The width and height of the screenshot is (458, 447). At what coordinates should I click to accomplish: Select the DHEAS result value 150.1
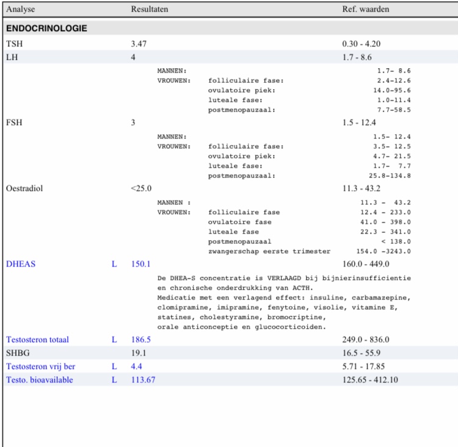(x=140, y=264)
